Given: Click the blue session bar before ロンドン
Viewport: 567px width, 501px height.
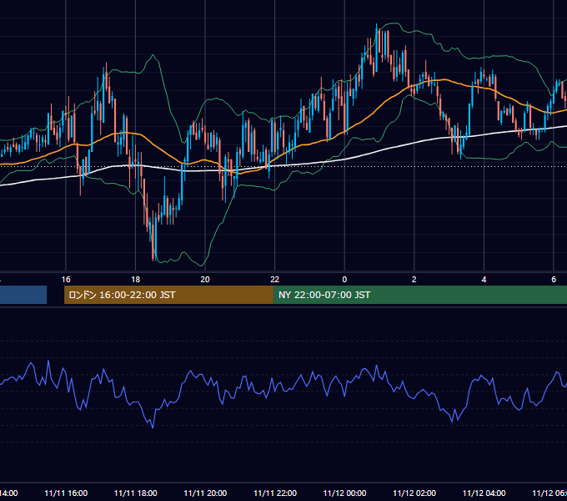Looking at the screenshot, I should pos(23,295).
